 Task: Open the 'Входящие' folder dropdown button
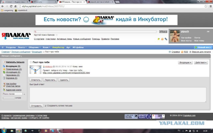[185, 63]
